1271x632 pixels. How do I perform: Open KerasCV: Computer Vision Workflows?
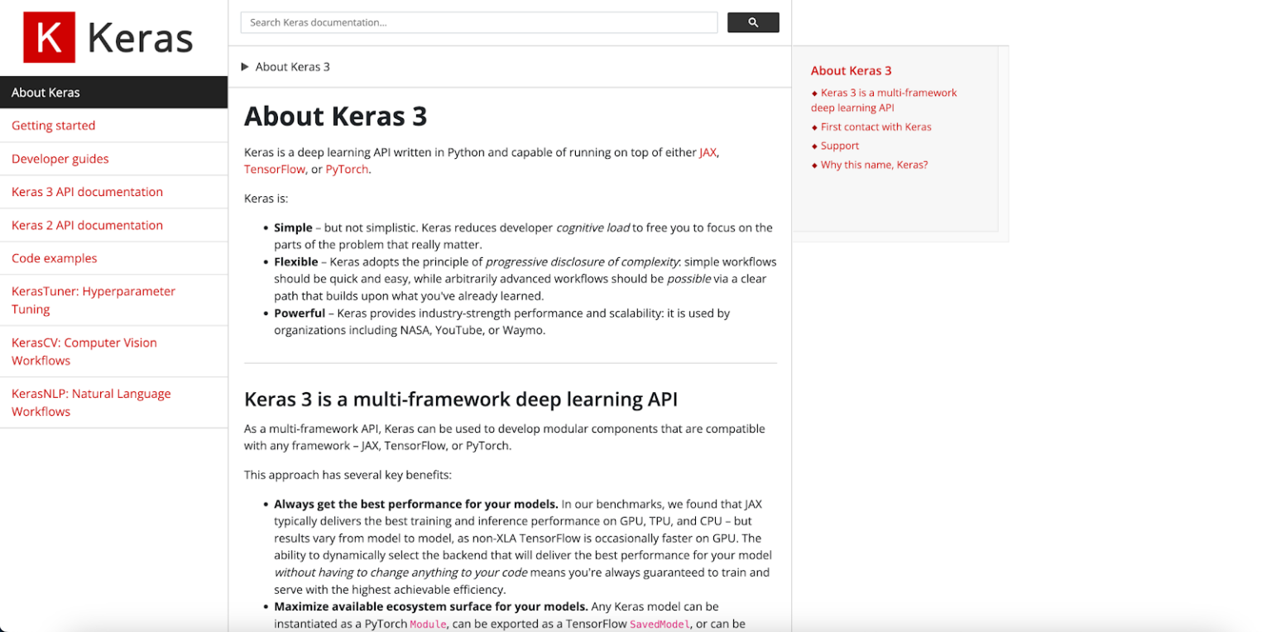[x=84, y=351]
